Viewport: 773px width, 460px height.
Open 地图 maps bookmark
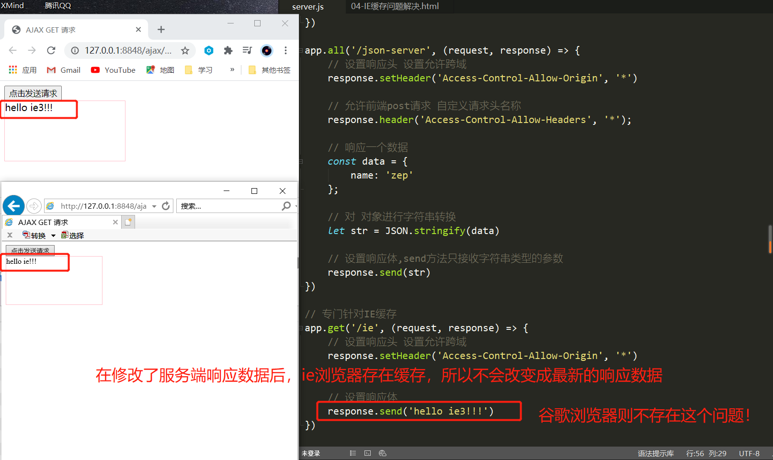coord(160,70)
